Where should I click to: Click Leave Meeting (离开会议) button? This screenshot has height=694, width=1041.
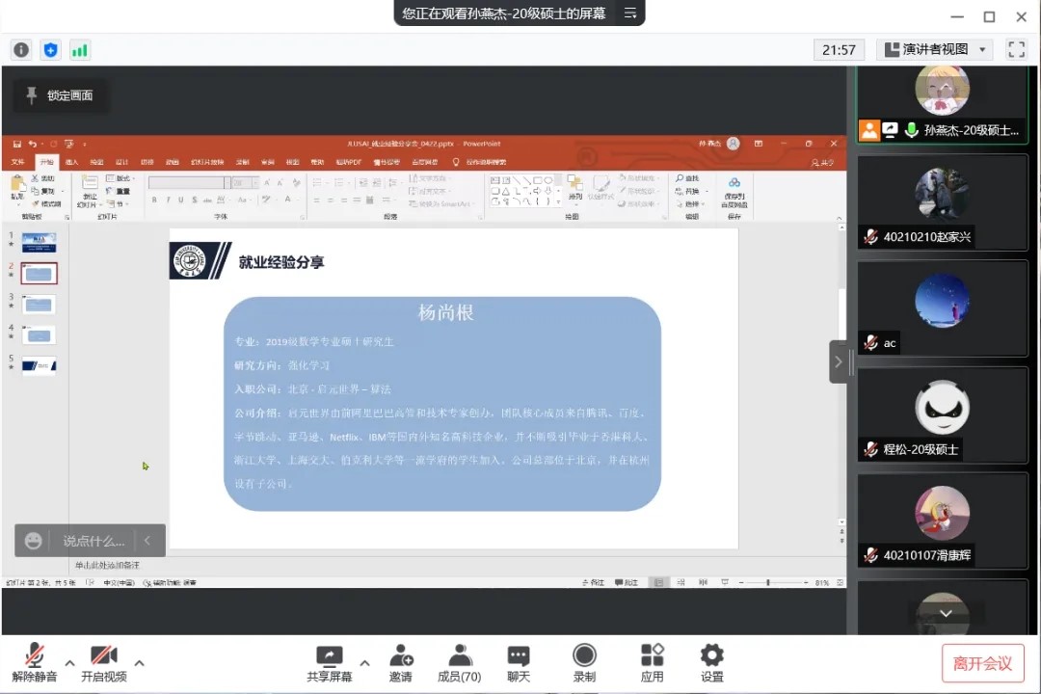[982, 663]
